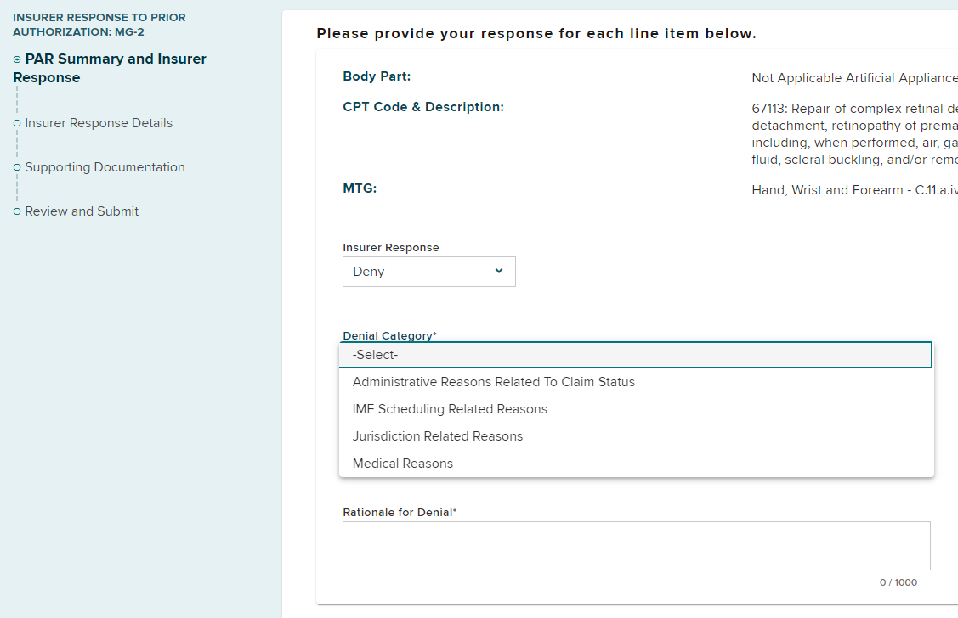Open the Insurer Response dropdown showing Deny
This screenshot has height=618, width=958.
click(428, 272)
